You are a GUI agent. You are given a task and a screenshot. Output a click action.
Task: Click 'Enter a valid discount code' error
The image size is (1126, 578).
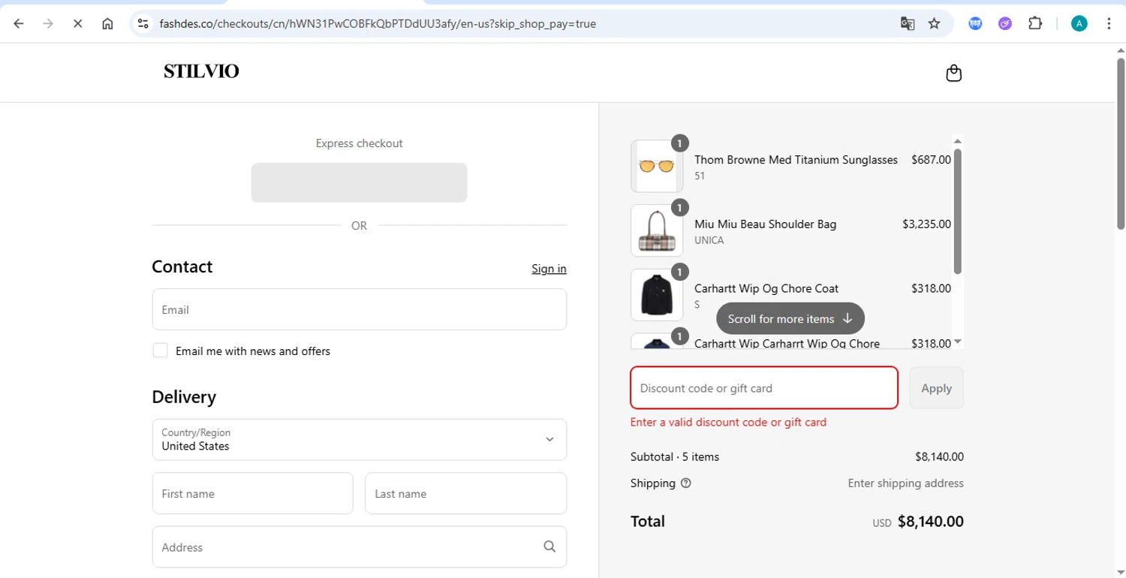pyautogui.click(x=728, y=422)
